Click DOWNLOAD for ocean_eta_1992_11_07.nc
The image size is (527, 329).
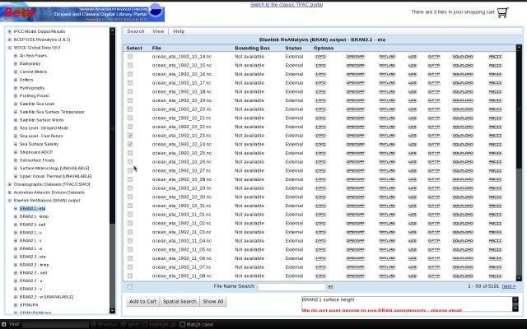click(463, 267)
